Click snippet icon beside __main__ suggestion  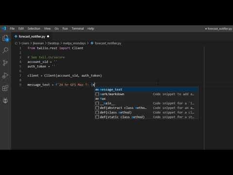pyautogui.click(x=97, y=103)
